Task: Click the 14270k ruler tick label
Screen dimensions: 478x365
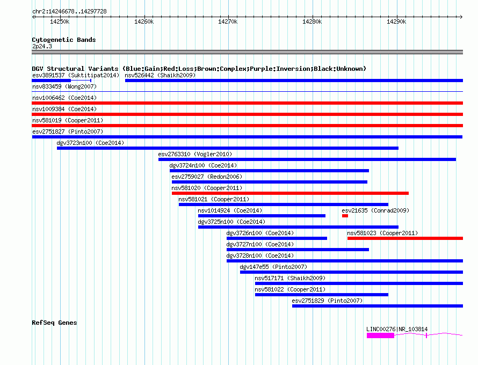Action: pos(228,21)
